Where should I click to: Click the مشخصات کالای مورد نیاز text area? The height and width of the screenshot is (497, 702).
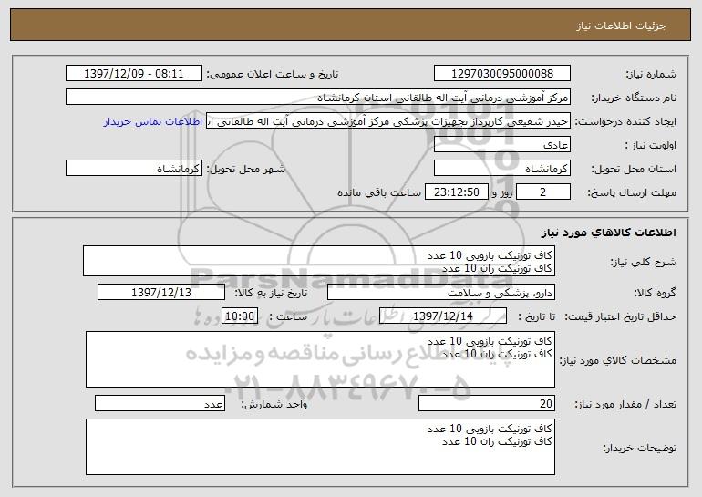320,359
